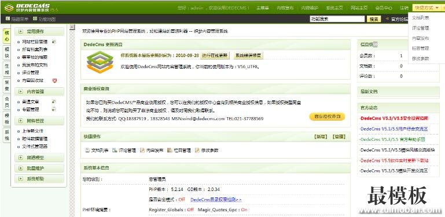The image size is (445, 217).
Task: Select the 系统 vertical tab
Action: pyautogui.click(x=7, y=135)
